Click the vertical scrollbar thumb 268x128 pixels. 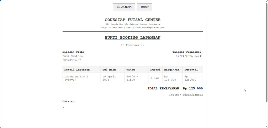(266, 52)
